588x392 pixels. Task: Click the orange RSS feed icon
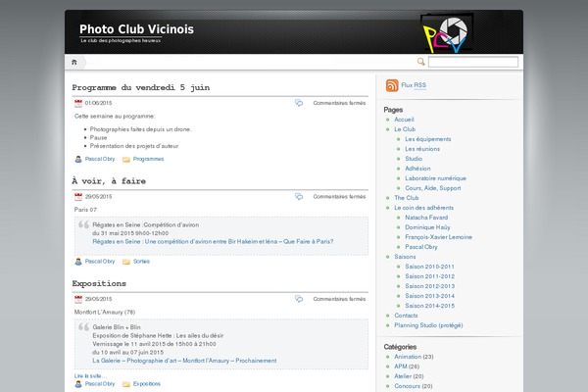(392, 85)
